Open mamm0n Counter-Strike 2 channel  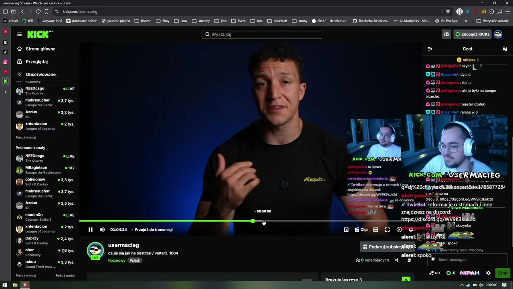[45, 217]
